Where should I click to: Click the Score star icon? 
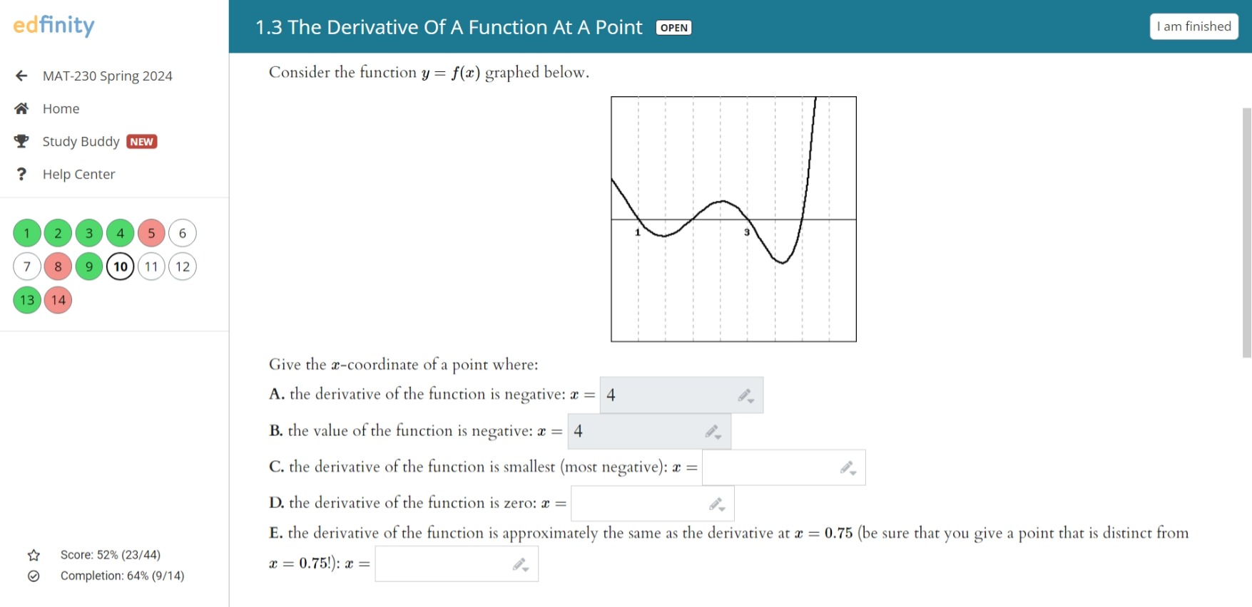click(34, 555)
